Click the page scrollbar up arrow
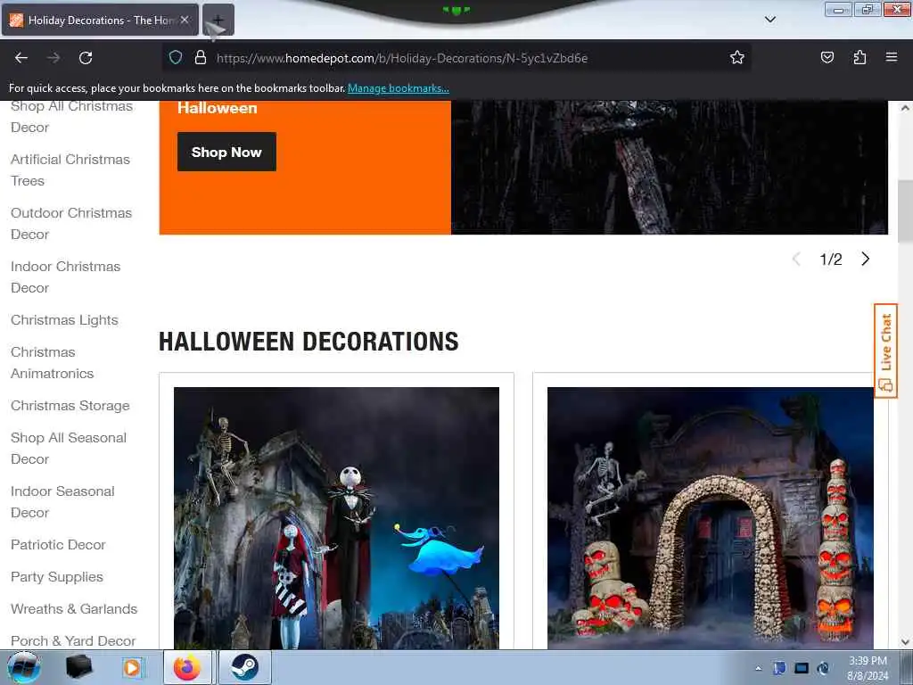913x685 pixels. click(905, 108)
